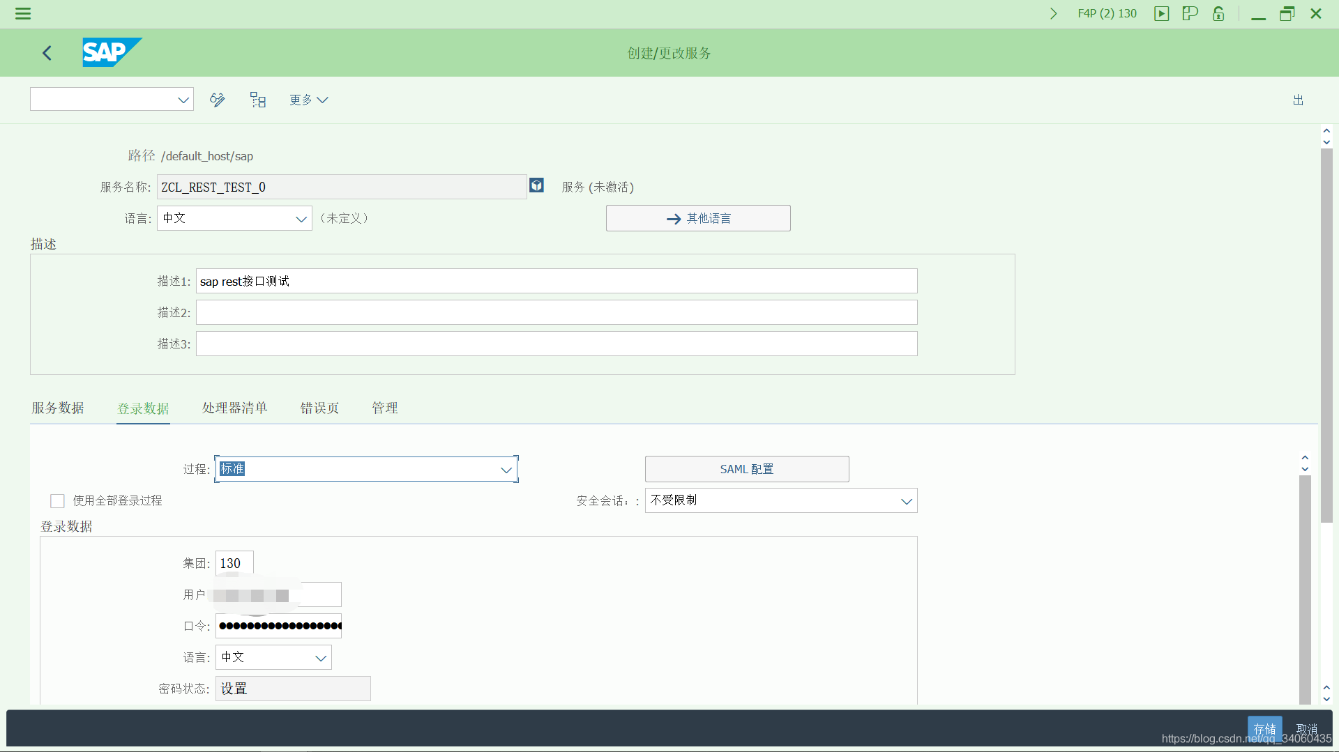Viewport: 1339px width, 752px height.
Task: Click the 存储 button at the bottom
Action: [1265, 728]
